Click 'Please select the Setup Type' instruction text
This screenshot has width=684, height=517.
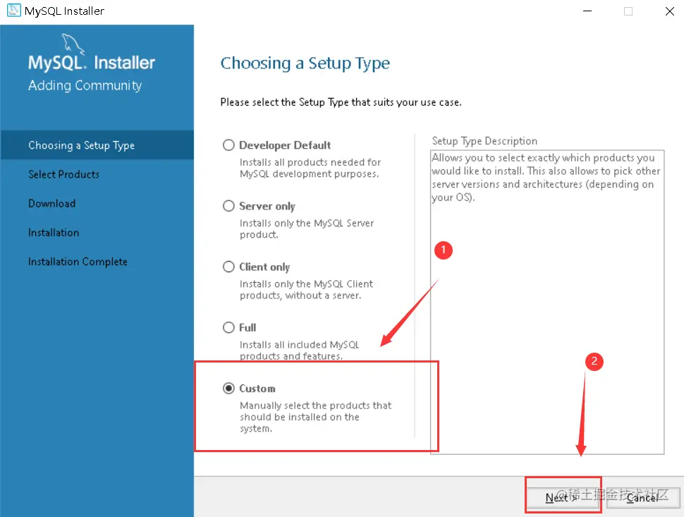(341, 102)
